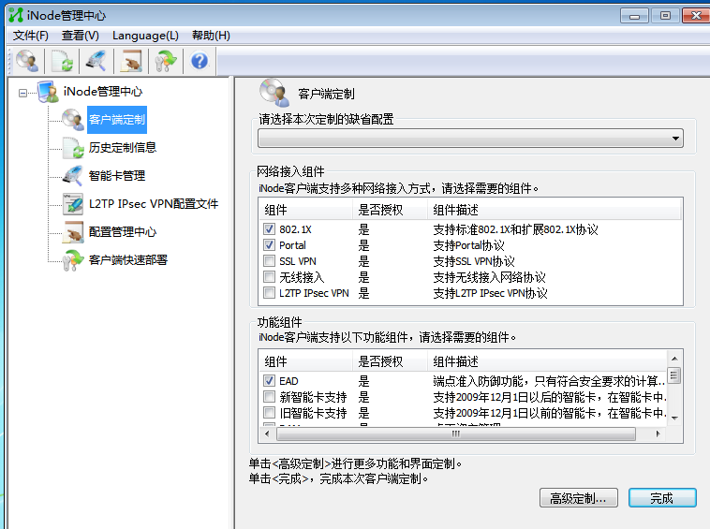Image resolution: width=710 pixels, height=529 pixels.
Task: Click the function list scroll left arrow
Action: tap(267, 434)
